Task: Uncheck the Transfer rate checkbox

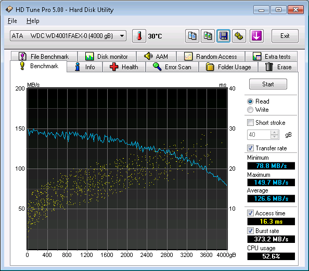Action: pos(250,148)
